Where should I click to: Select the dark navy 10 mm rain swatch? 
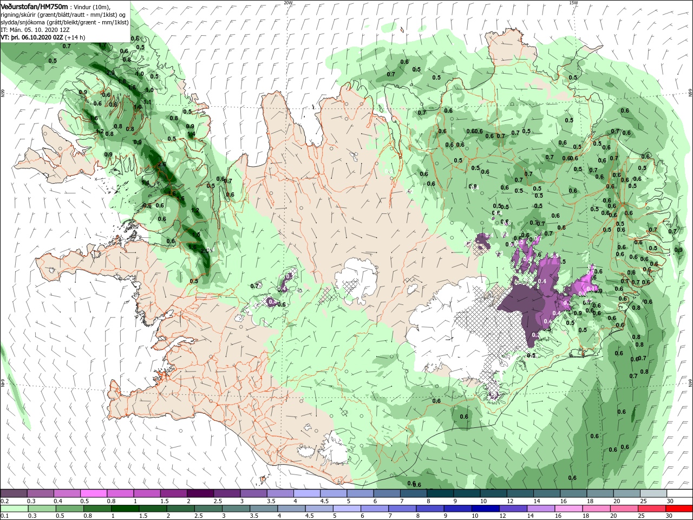484,509
